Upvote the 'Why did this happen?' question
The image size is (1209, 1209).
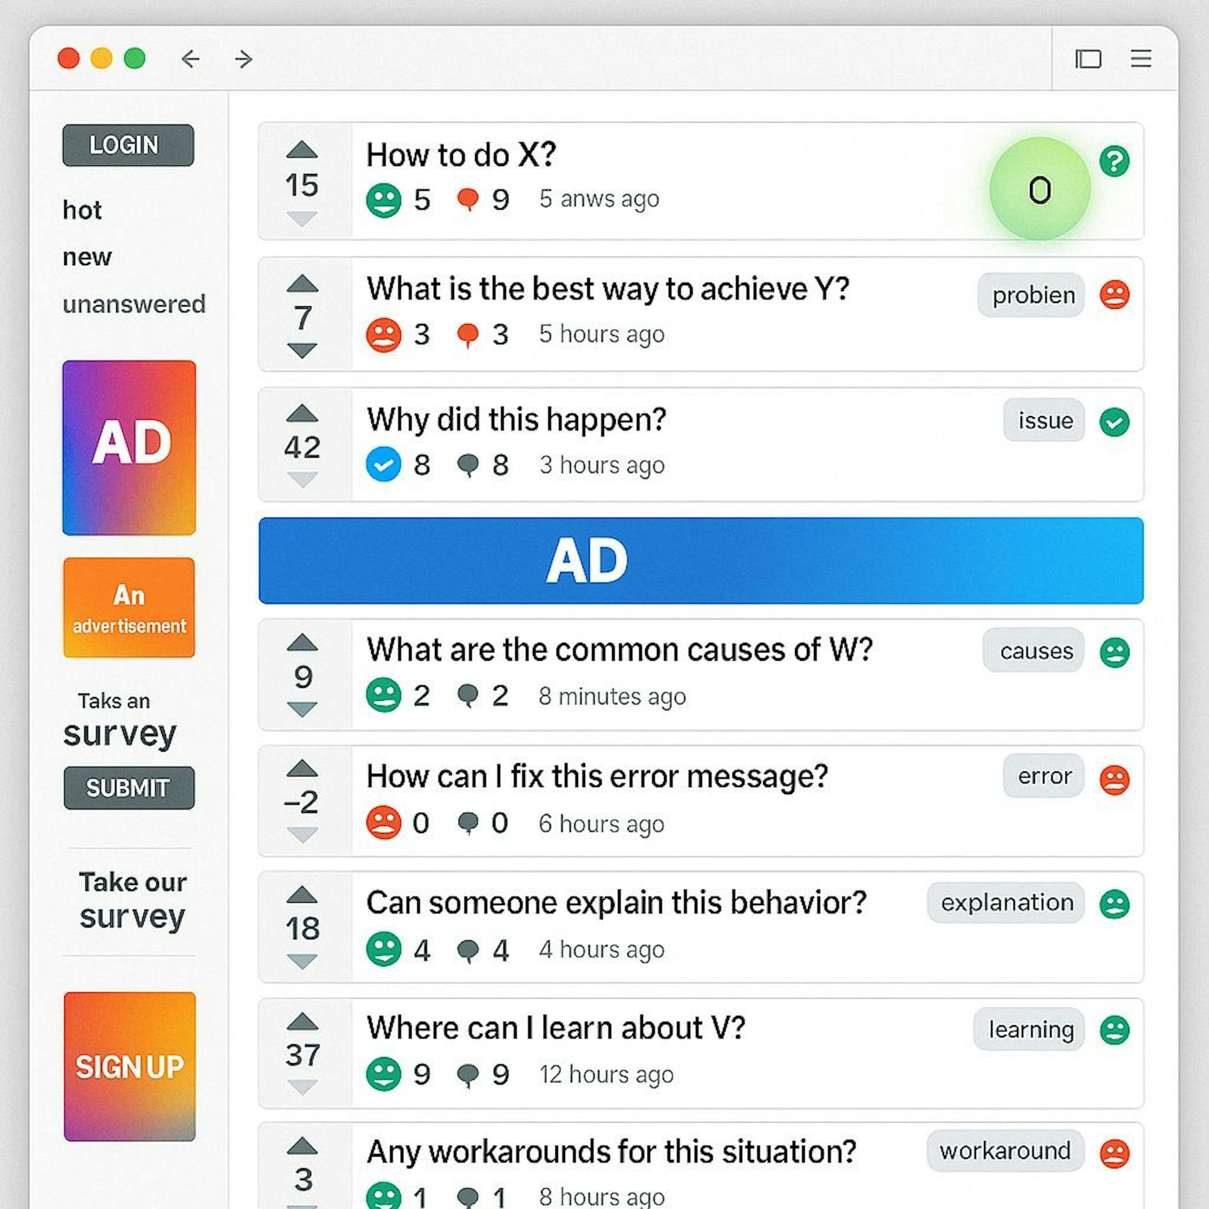coord(302,413)
